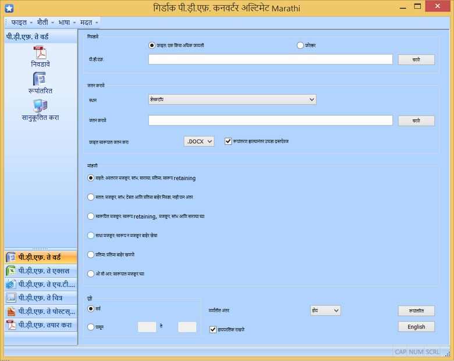Click the रूपांतरित convert button at bottom right
Image resolution: width=454 pixels, height=361 pixels.
click(x=416, y=310)
